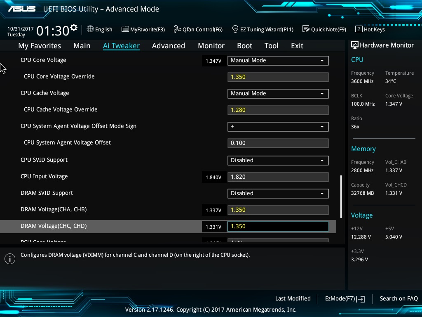The image size is (422, 317).
Task: Open the Monitor tab
Action: (211, 46)
